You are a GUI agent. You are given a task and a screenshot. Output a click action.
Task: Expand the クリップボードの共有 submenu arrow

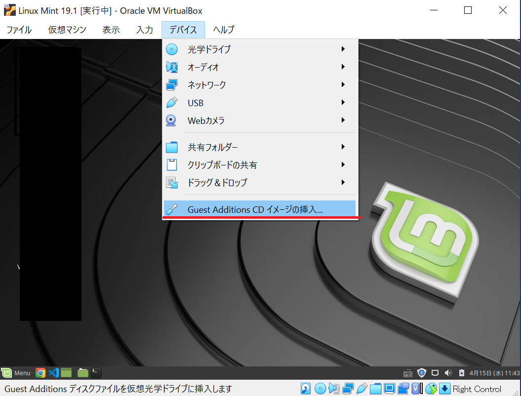343,164
